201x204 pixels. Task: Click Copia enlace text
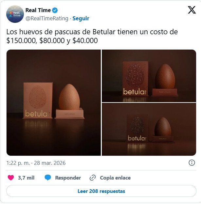coord(115,178)
